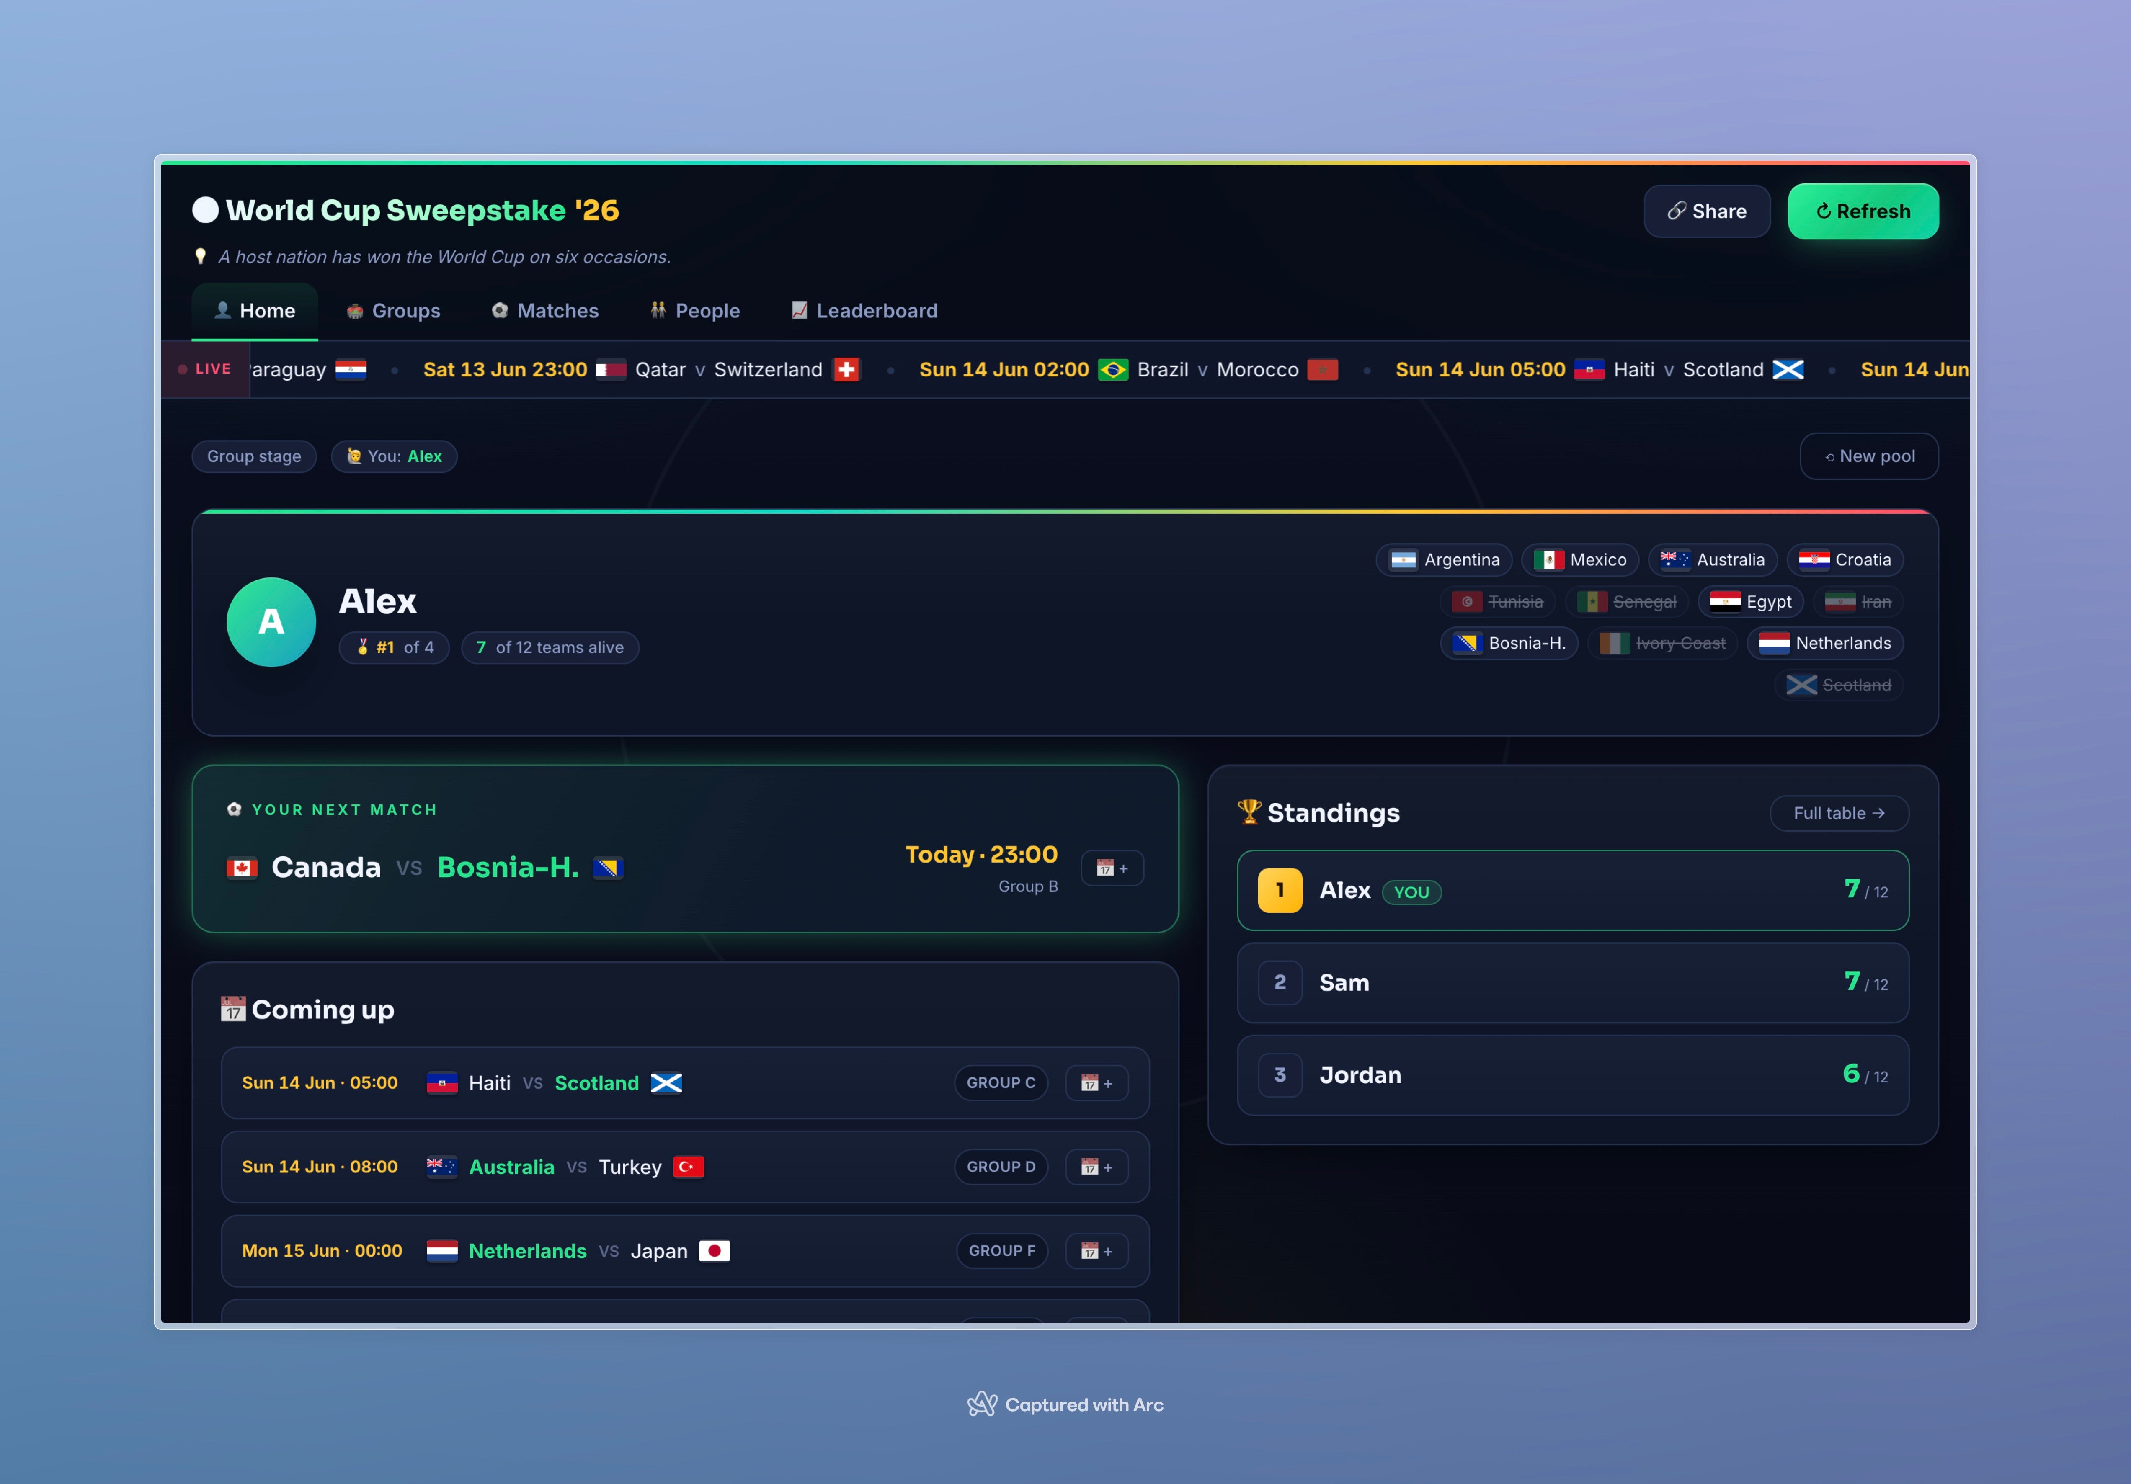Image resolution: width=2131 pixels, height=1484 pixels.
Task: Open Jordan's standings row
Action: coord(1573,1076)
